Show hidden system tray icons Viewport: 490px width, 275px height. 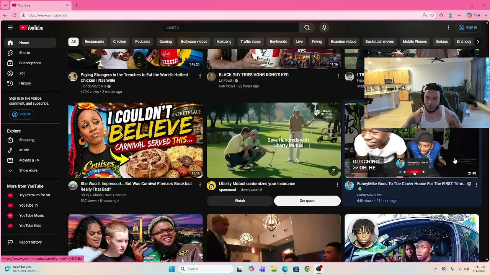pos(436,269)
